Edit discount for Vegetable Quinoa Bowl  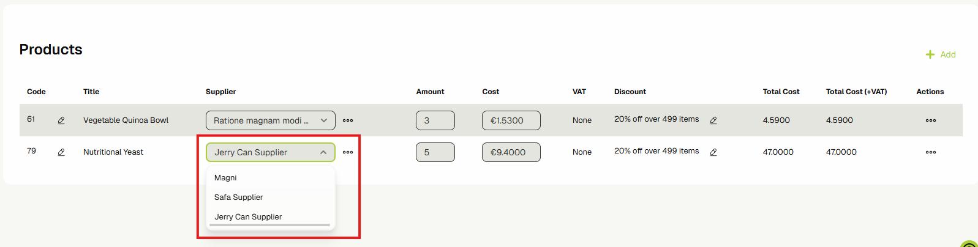coord(713,120)
